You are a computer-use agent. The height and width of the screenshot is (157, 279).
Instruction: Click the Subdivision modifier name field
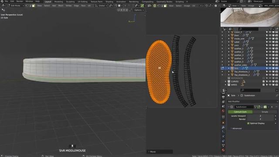point(244,107)
